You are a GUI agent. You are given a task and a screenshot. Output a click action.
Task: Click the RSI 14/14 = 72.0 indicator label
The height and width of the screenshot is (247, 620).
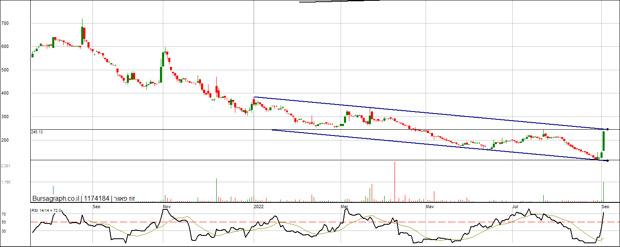coord(47,211)
